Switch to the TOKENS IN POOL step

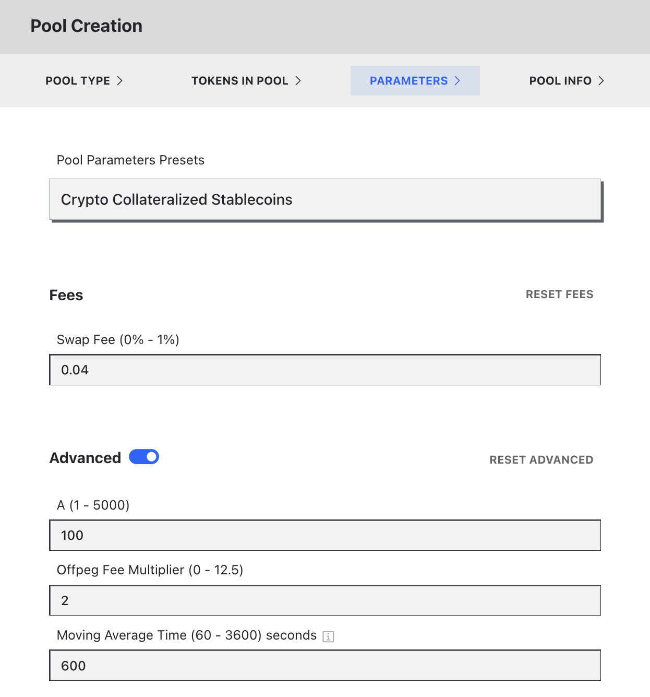point(239,80)
